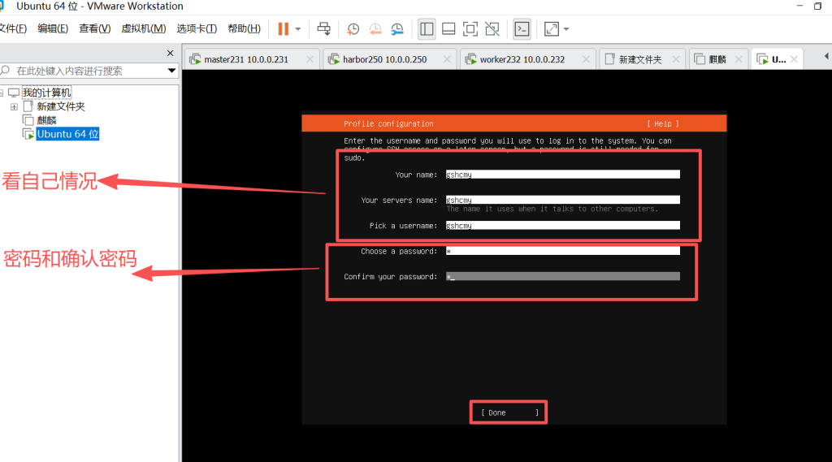Open the power options dropdown arrow
This screenshot has height=462, width=832.
coord(298,29)
